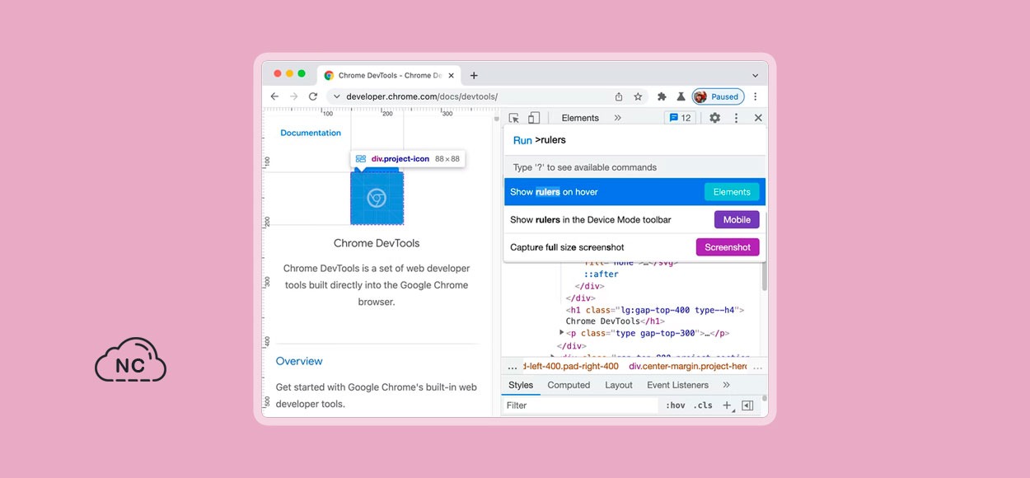Toggle the computed styles sidebar icon
1030x478 pixels.
tap(747, 405)
